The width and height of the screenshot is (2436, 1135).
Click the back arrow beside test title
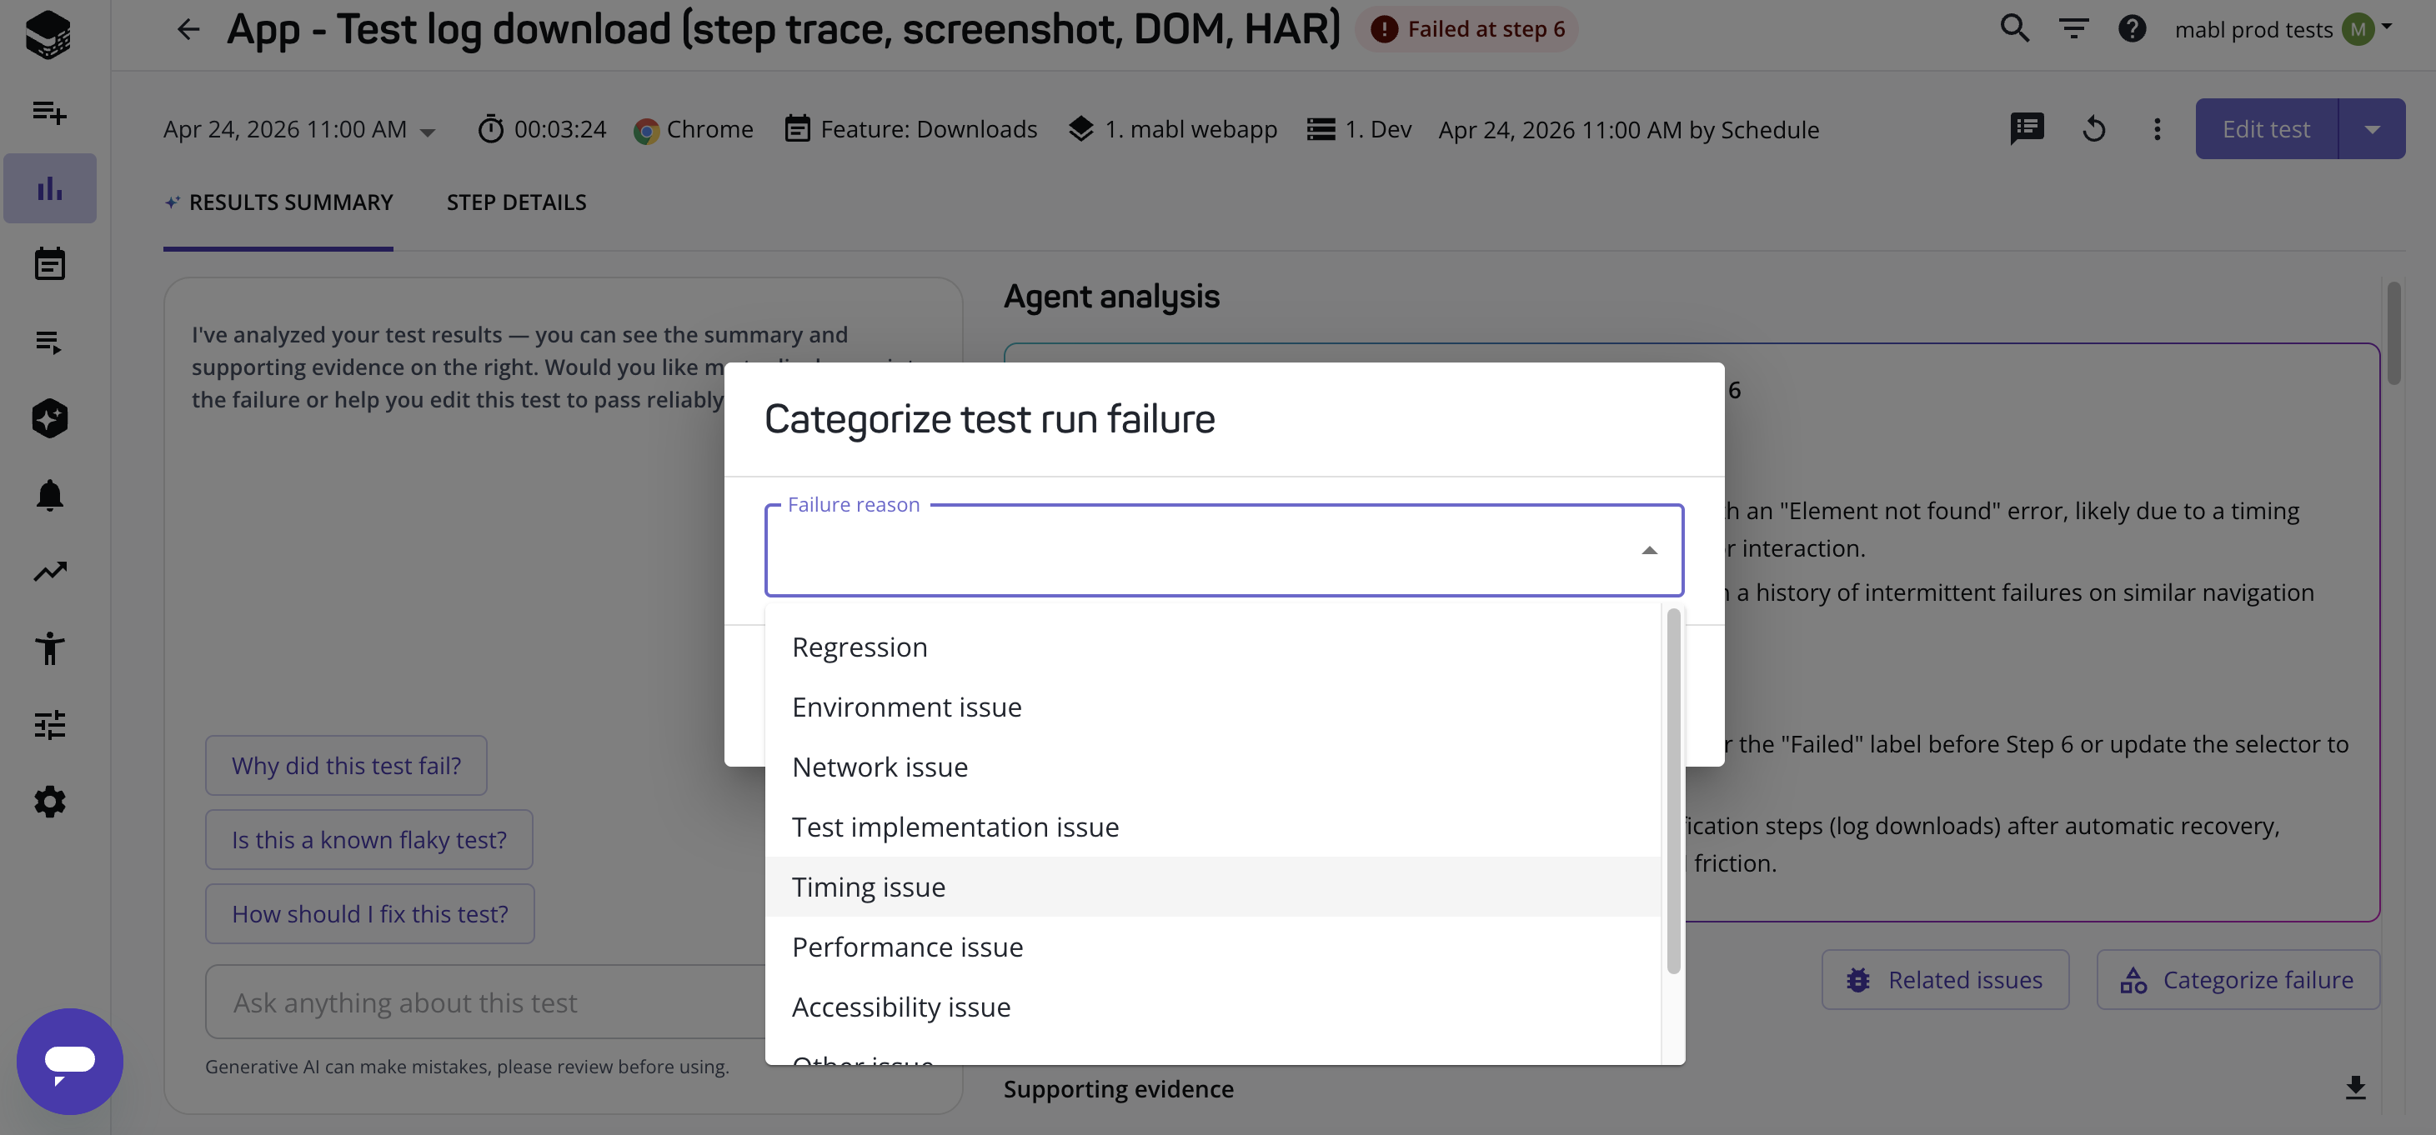tap(188, 29)
